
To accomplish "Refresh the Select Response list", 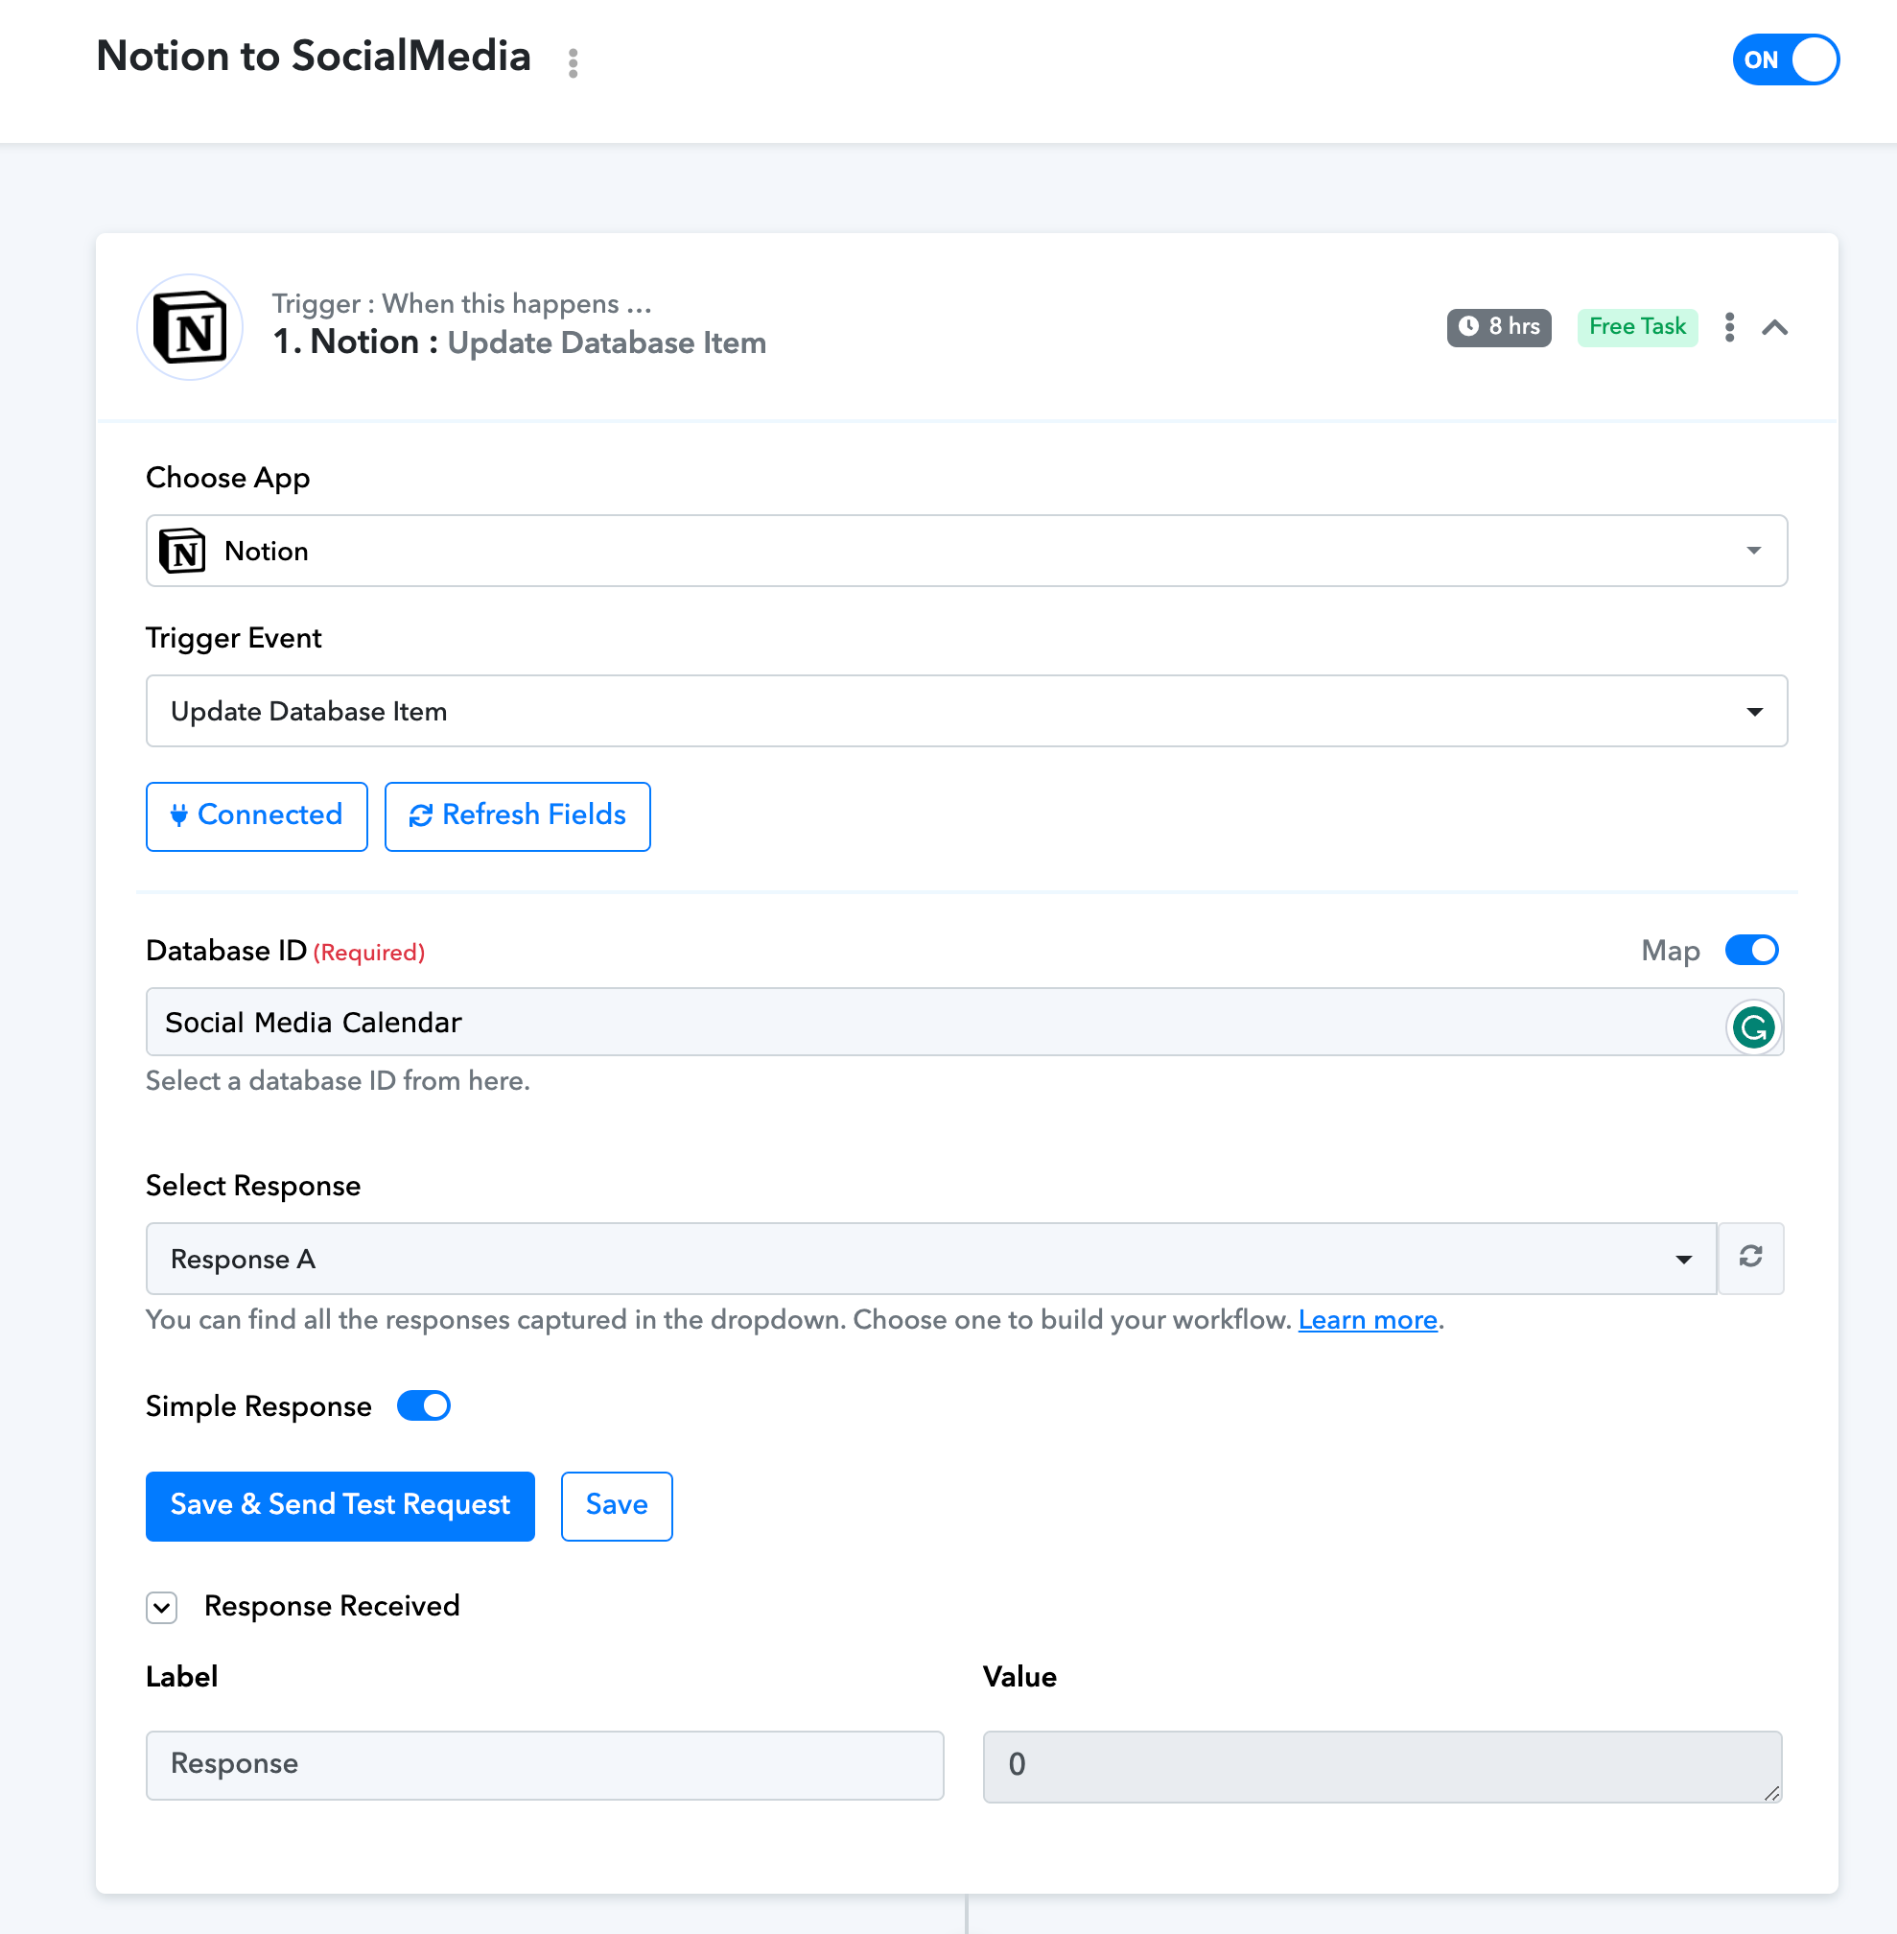I will pos(1750,1258).
